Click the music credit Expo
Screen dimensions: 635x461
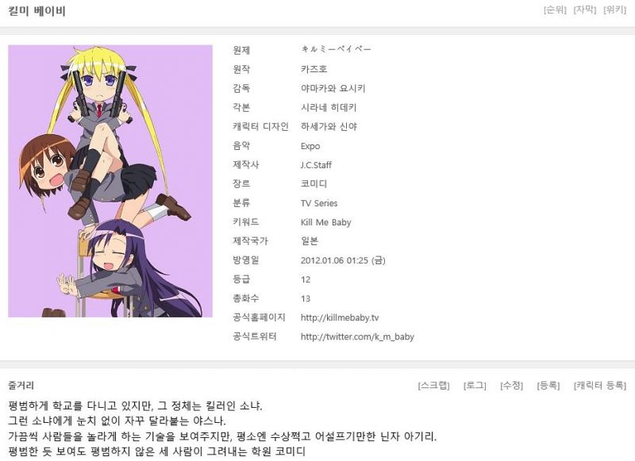[x=310, y=146]
